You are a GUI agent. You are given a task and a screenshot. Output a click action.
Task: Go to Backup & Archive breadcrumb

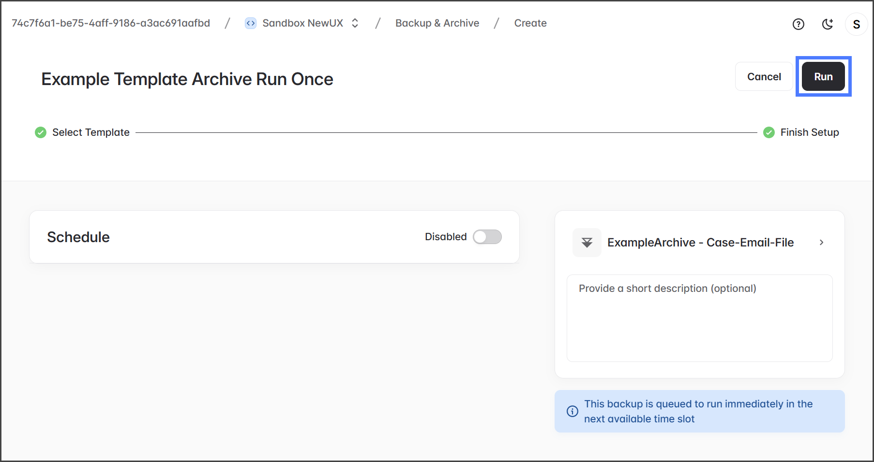pos(437,23)
